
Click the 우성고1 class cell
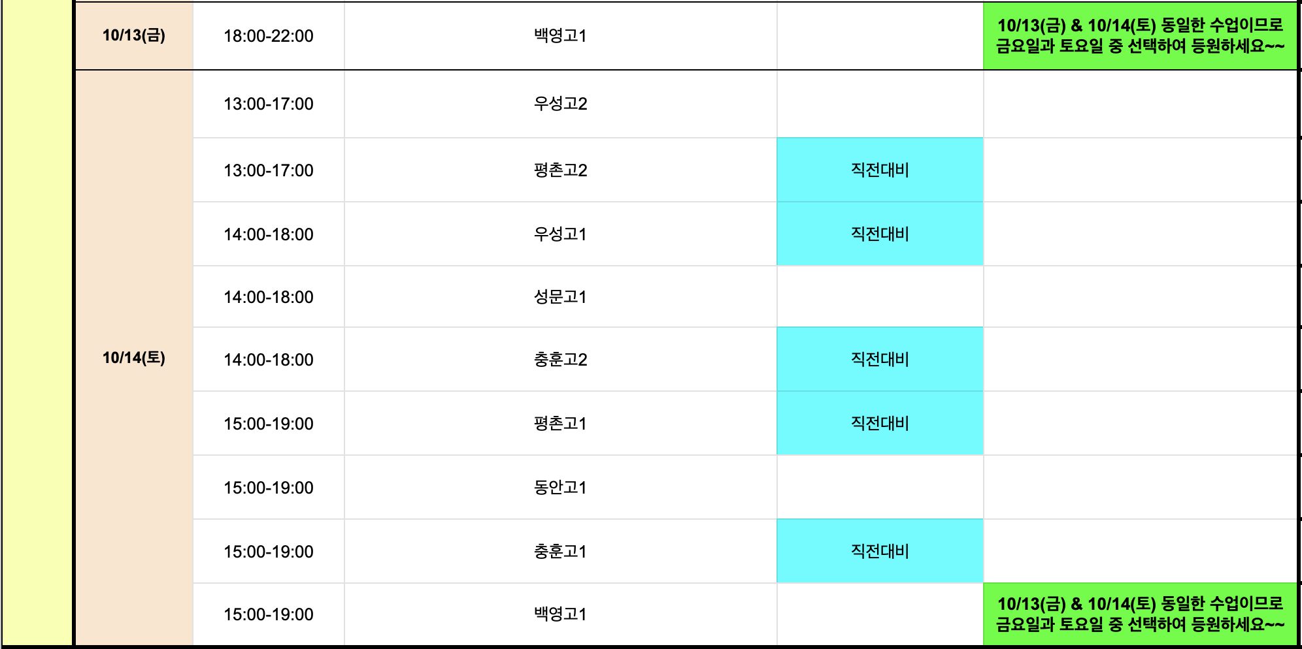560,234
